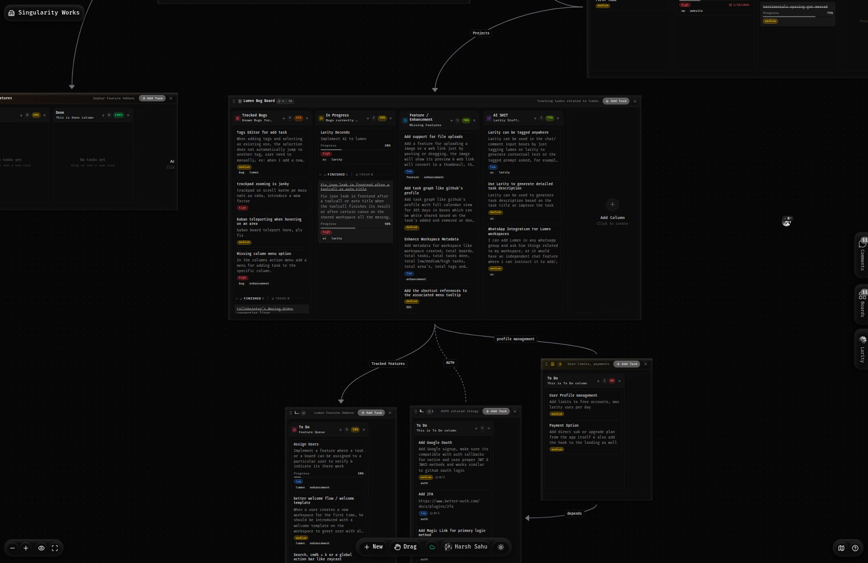Select the AUTH connection label

[450, 363]
